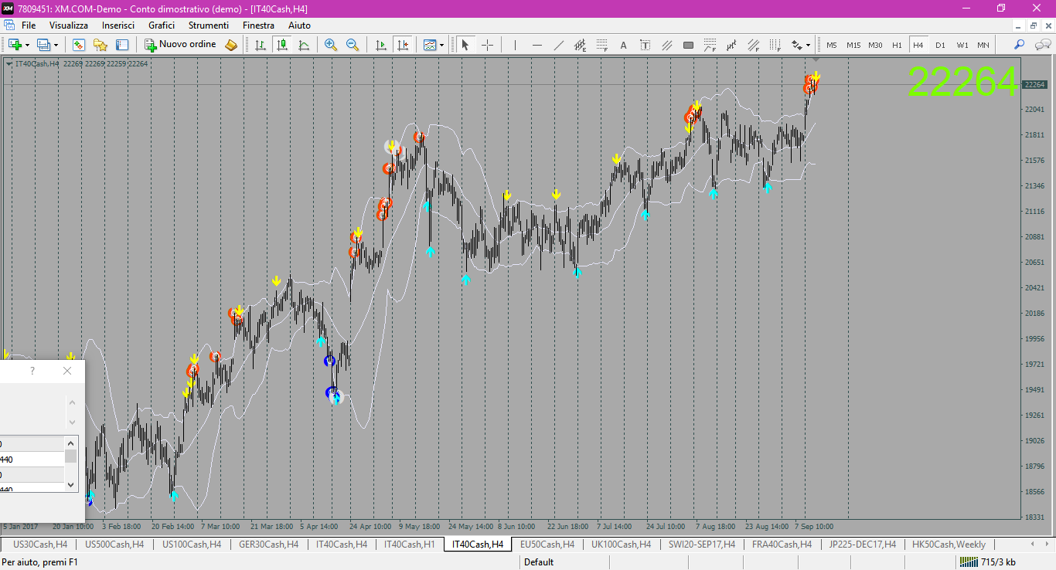The image size is (1056, 570).
Task: Expand the templates dropdown arrow
Action: 442,45
